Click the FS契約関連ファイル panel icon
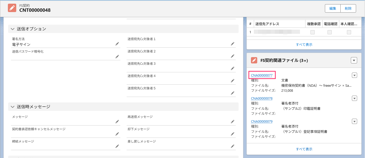The width and height of the screenshot is (365, 158). (x=254, y=61)
